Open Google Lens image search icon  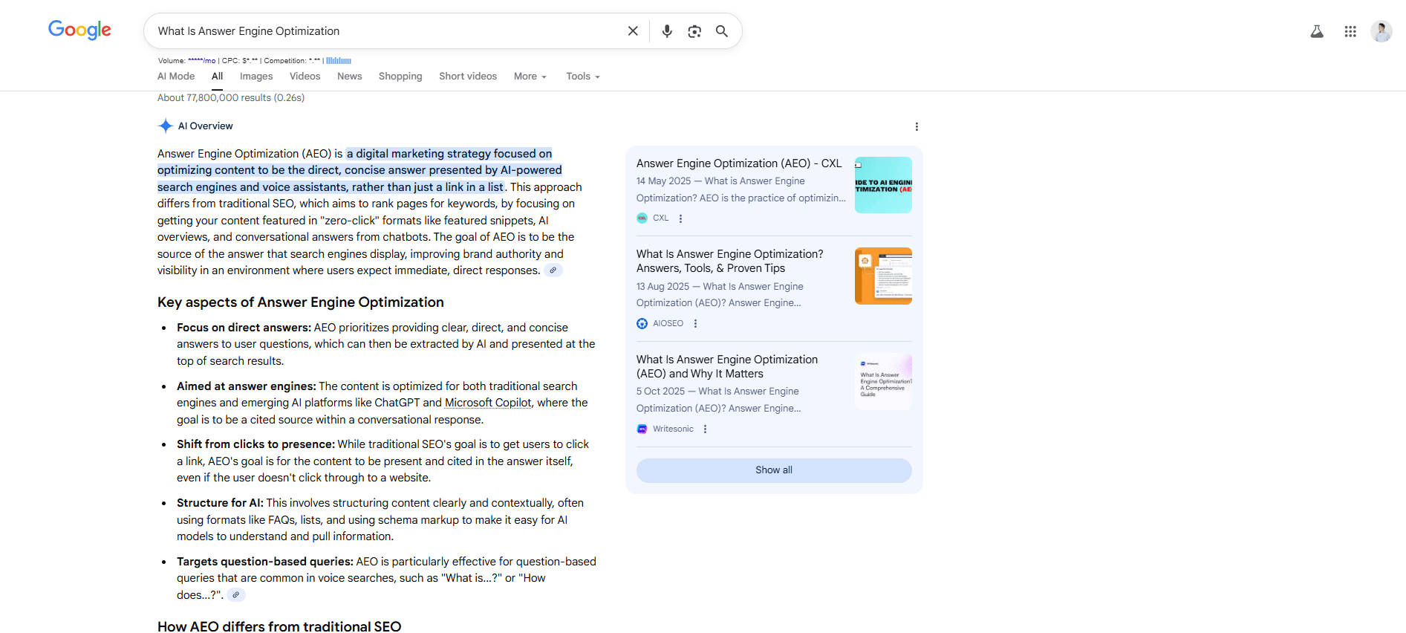click(694, 31)
